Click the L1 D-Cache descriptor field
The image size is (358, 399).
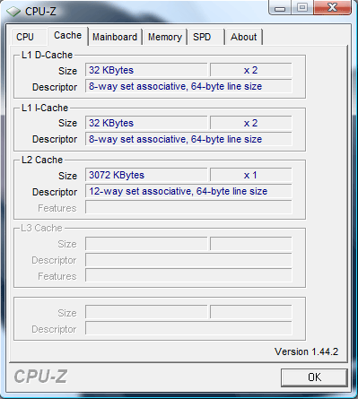click(x=188, y=86)
